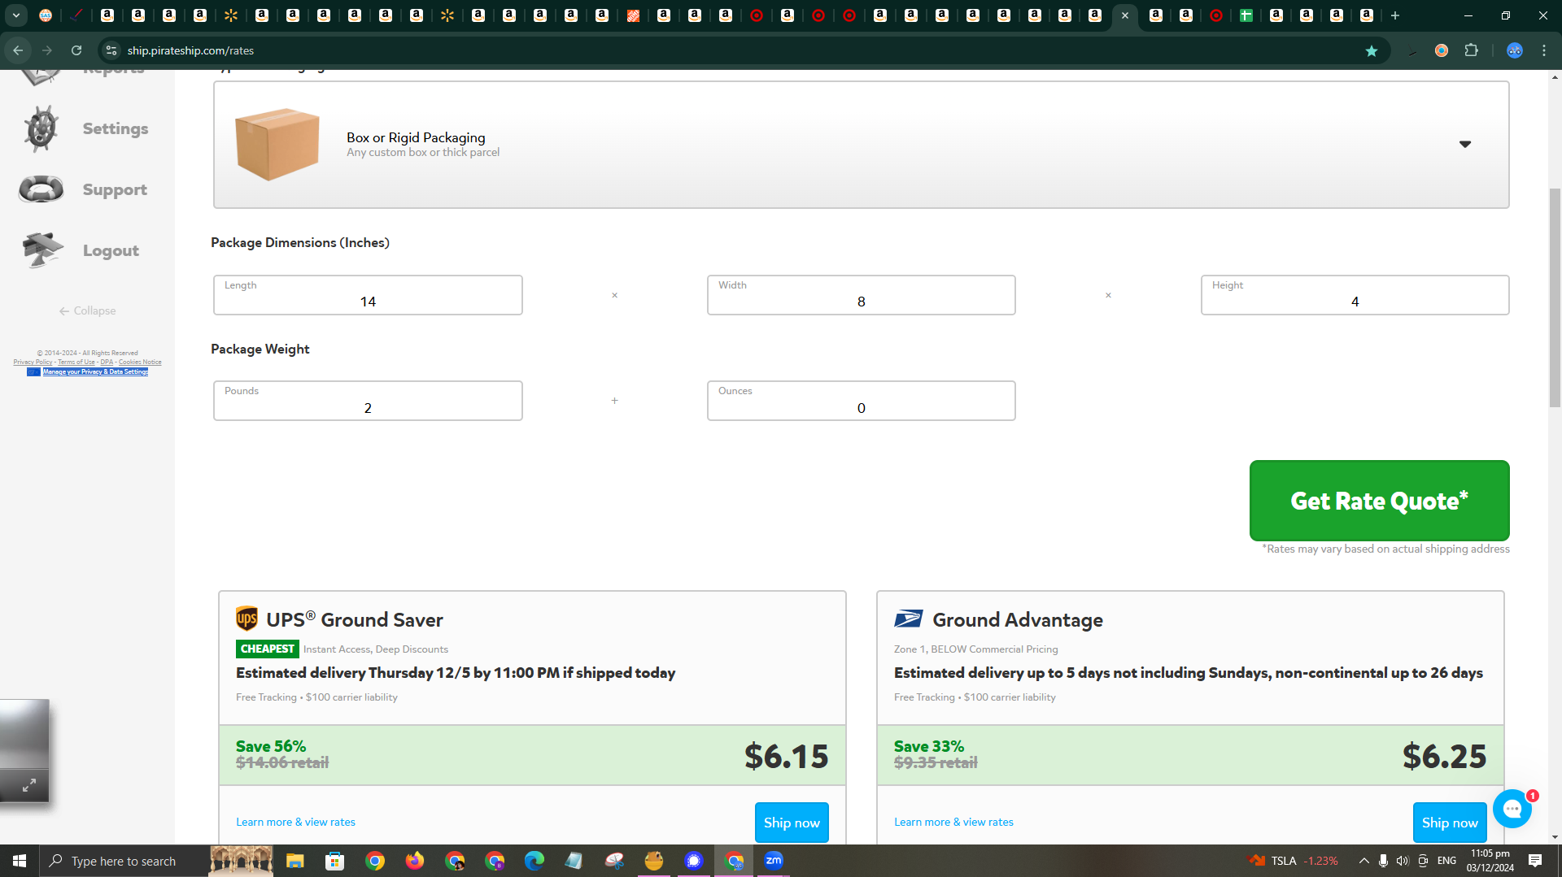Open the Windows notification center
Image resolution: width=1562 pixels, height=877 pixels.
(x=1535, y=861)
